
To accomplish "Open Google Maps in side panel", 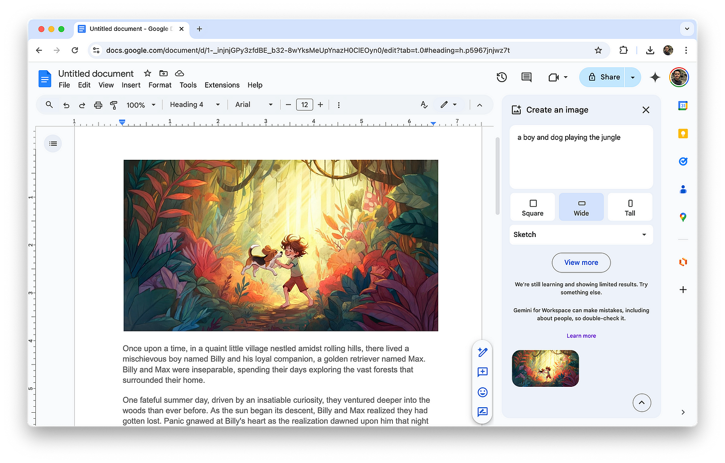I will (x=683, y=217).
